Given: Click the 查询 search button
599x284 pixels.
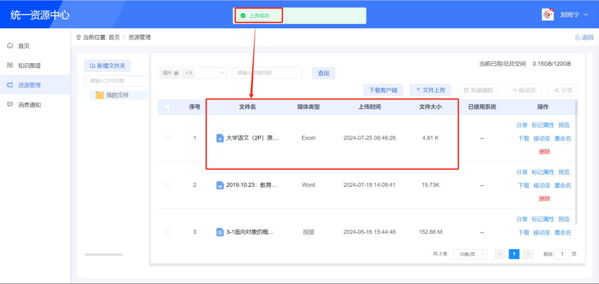Looking at the screenshot, I should [323, 74].
